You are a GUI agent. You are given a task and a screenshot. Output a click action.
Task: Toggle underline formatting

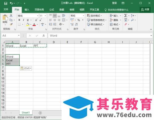click(x=28, y=20)
